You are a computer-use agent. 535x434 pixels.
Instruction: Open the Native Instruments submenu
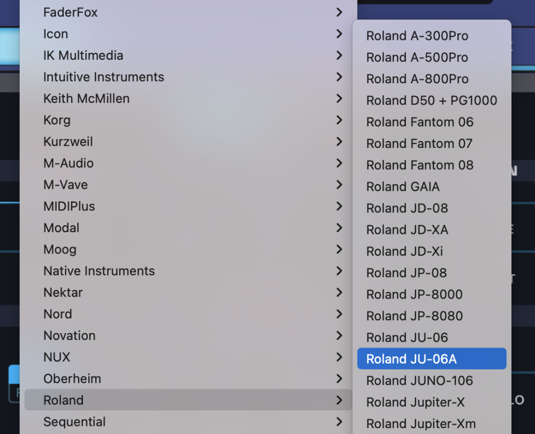click(99, 271)
